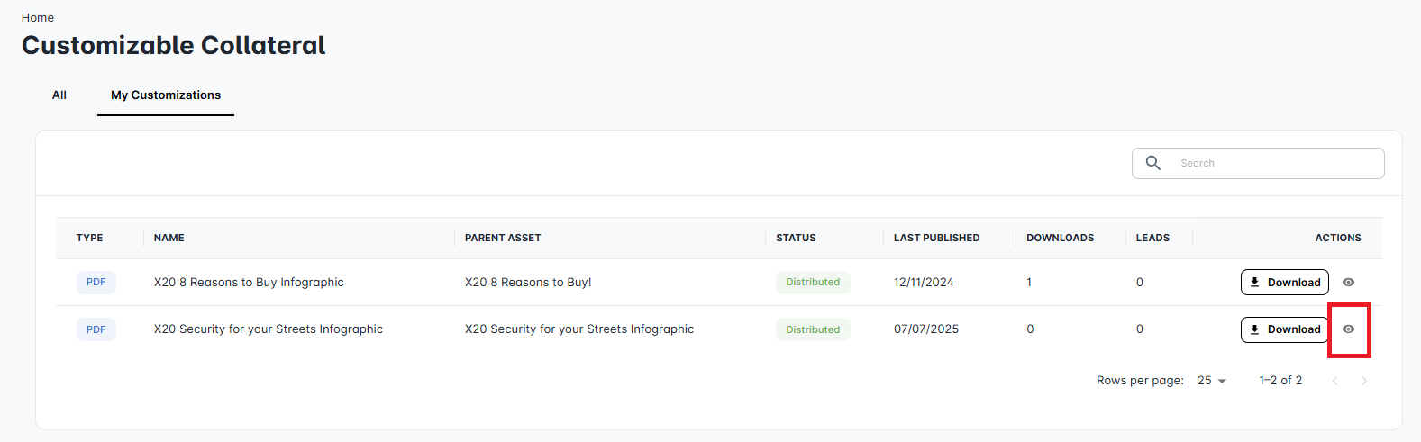
Task: Switch to the All tab
Action: tap(59, 95)
